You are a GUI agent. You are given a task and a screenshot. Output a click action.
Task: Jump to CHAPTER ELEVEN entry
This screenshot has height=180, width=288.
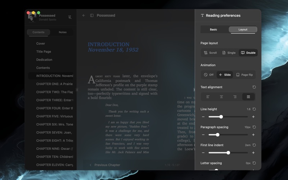51,165
